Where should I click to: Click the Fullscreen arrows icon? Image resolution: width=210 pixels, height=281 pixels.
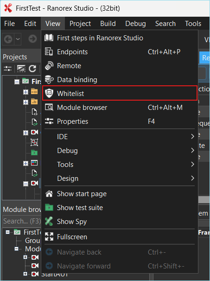49,236
